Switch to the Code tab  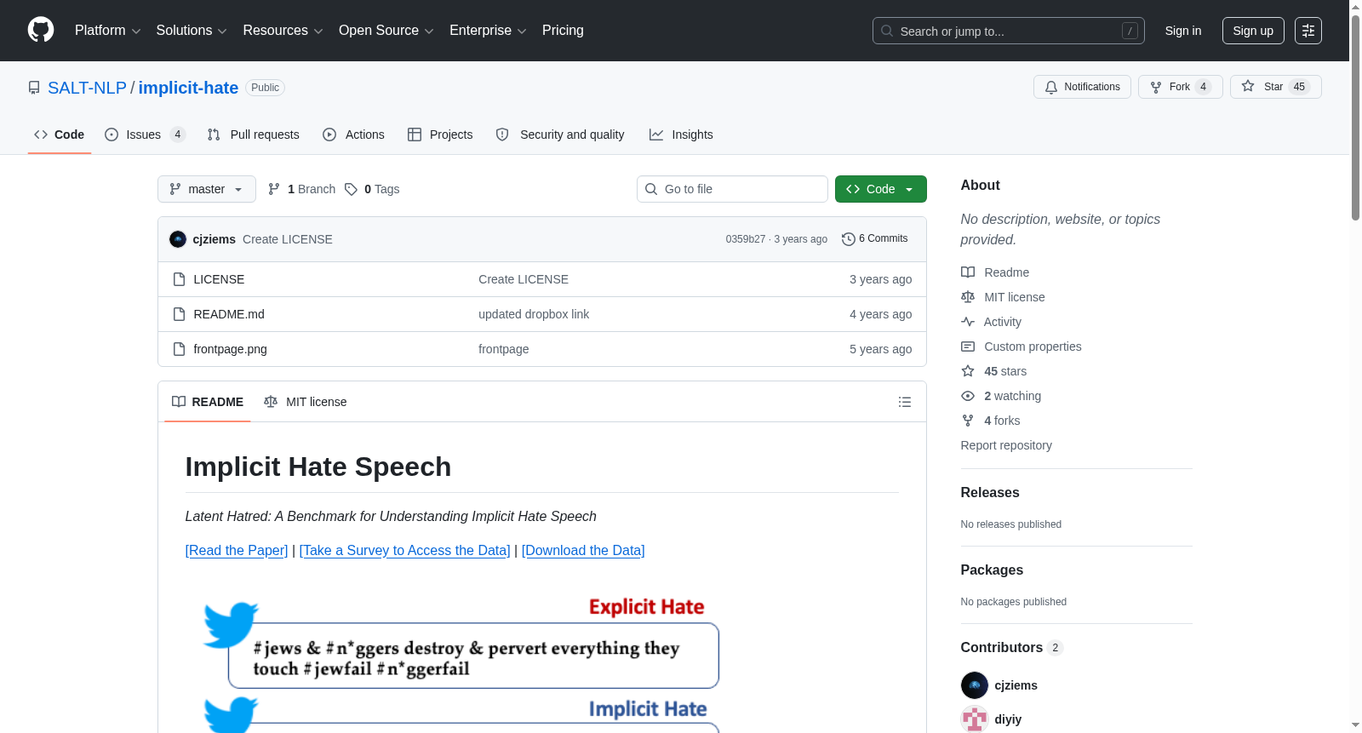pos(60,135)
